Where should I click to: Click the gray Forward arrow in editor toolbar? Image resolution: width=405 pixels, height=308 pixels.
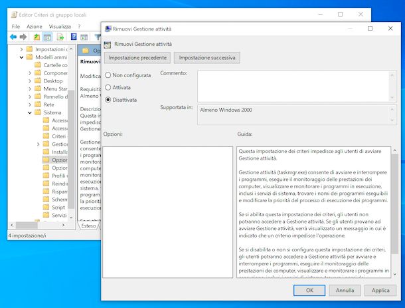coord(23,37)
